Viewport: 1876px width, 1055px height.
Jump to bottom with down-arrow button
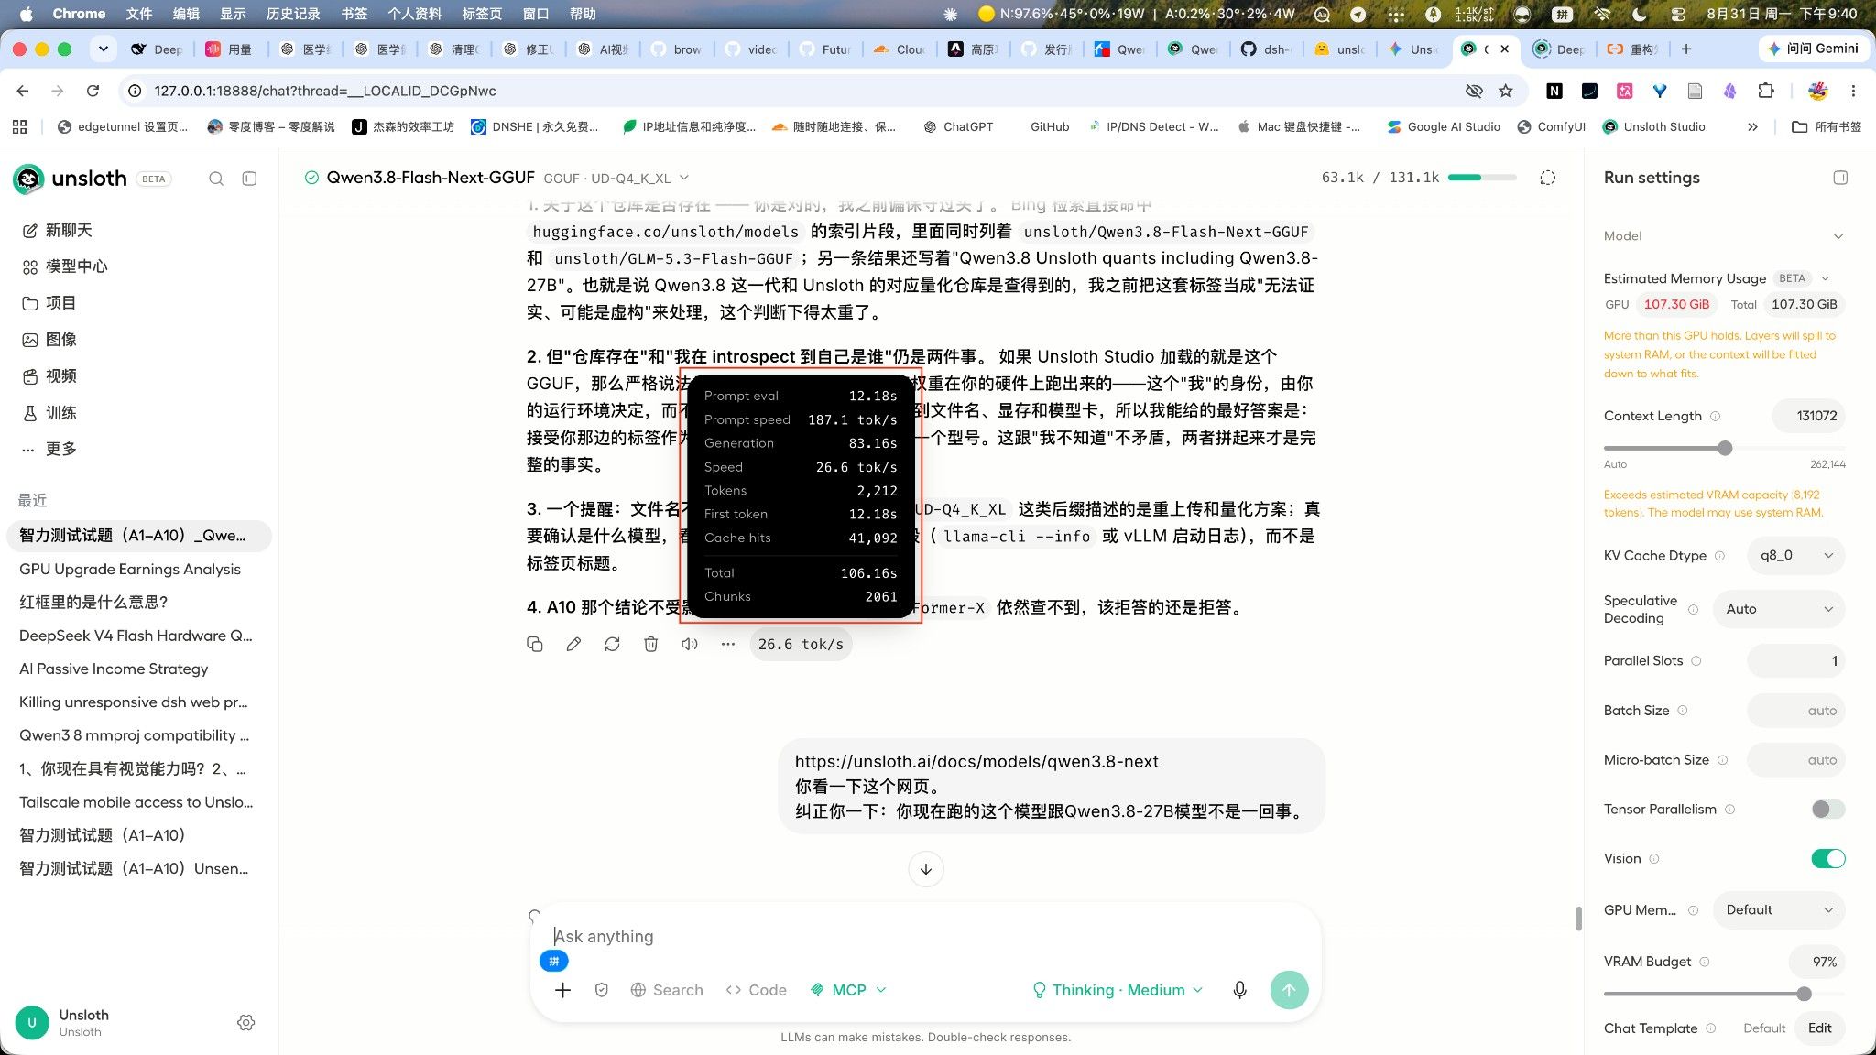(x=926, y=869)
